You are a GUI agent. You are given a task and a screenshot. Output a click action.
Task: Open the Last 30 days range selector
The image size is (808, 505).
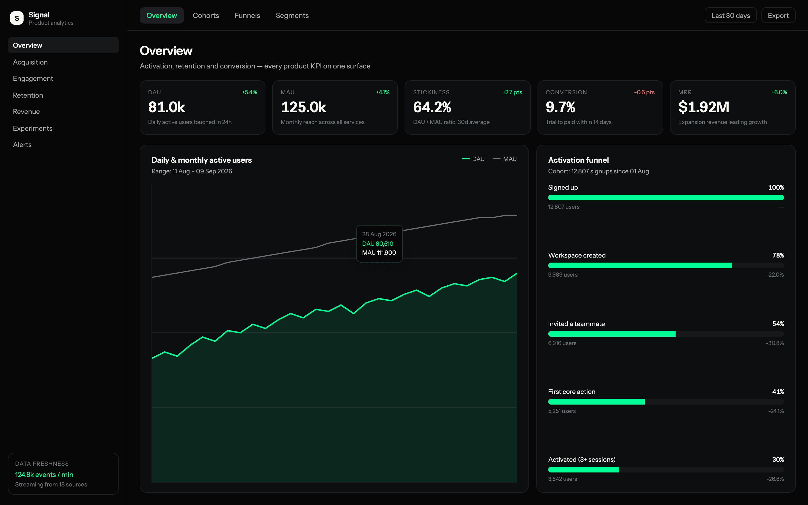pyautogui.click(x=731, y=15)
